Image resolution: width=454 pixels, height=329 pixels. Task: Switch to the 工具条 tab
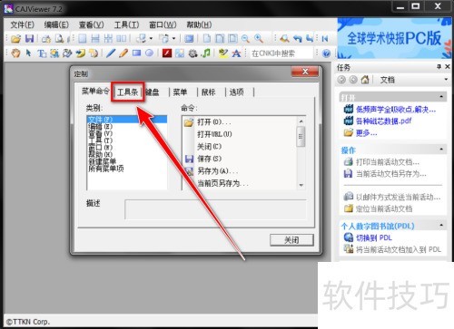[127, 92]
